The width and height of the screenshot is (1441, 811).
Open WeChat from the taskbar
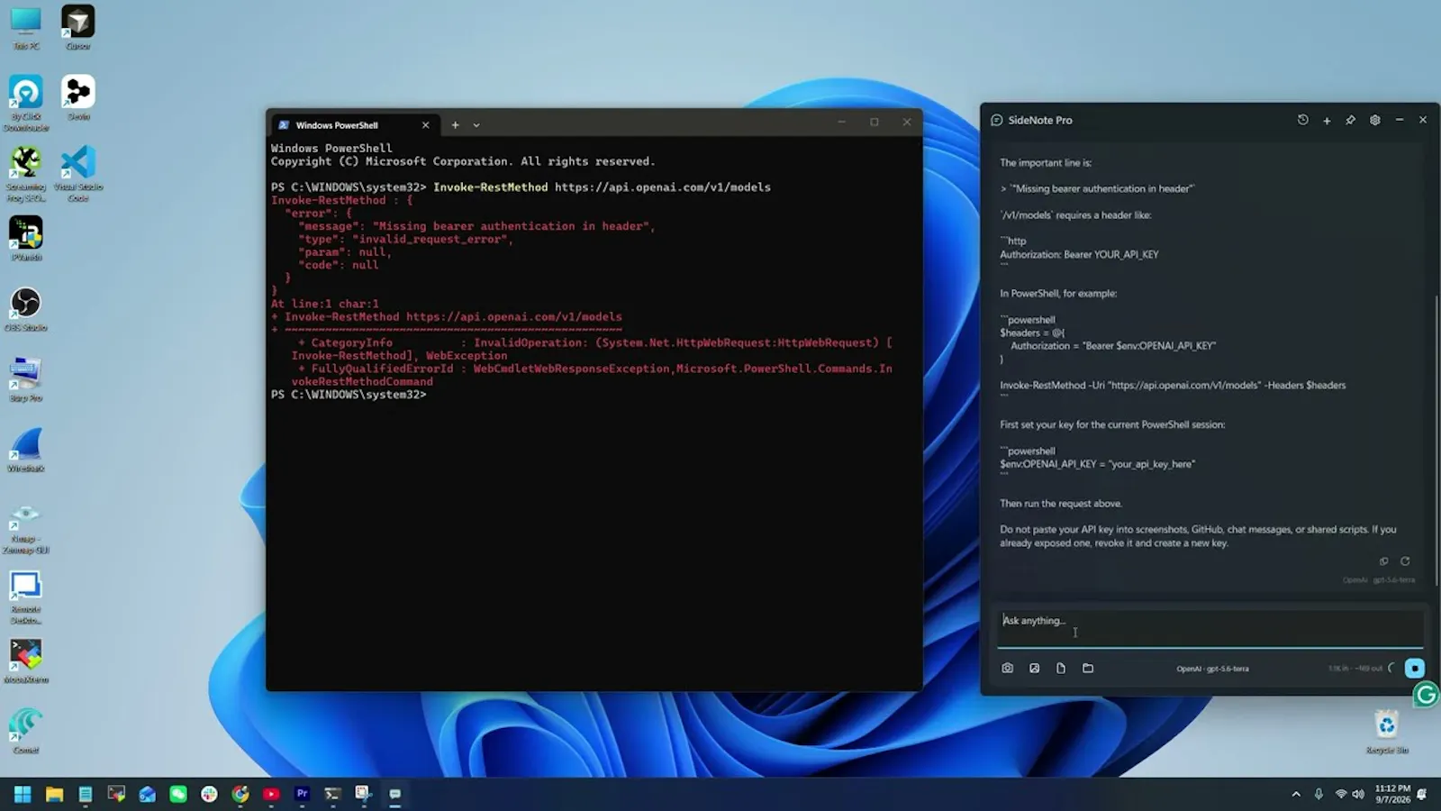178,794
